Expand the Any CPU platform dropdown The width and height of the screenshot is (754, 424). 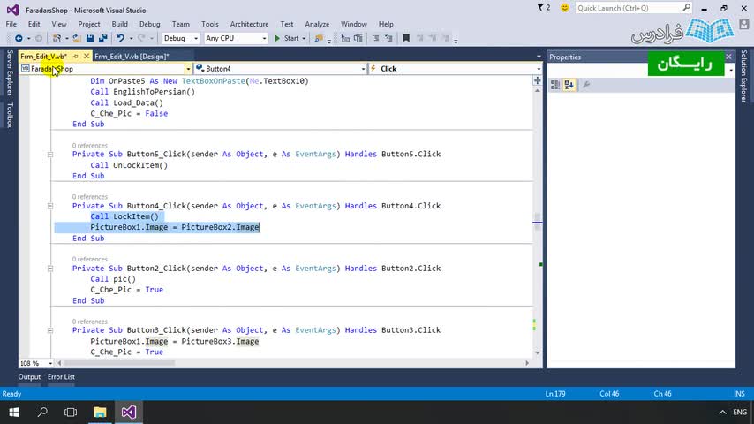pyautogui.click(x=263, y=38)
